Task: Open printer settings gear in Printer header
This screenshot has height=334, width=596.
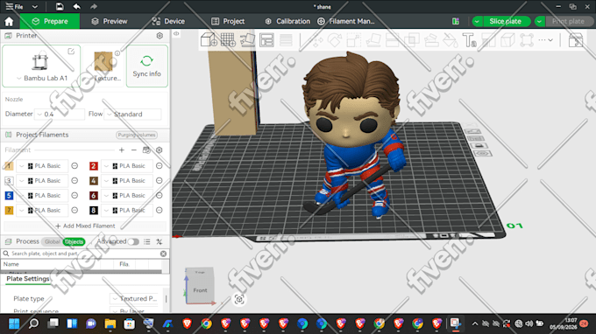Action: pyautogui.click(x=160, y=36)
